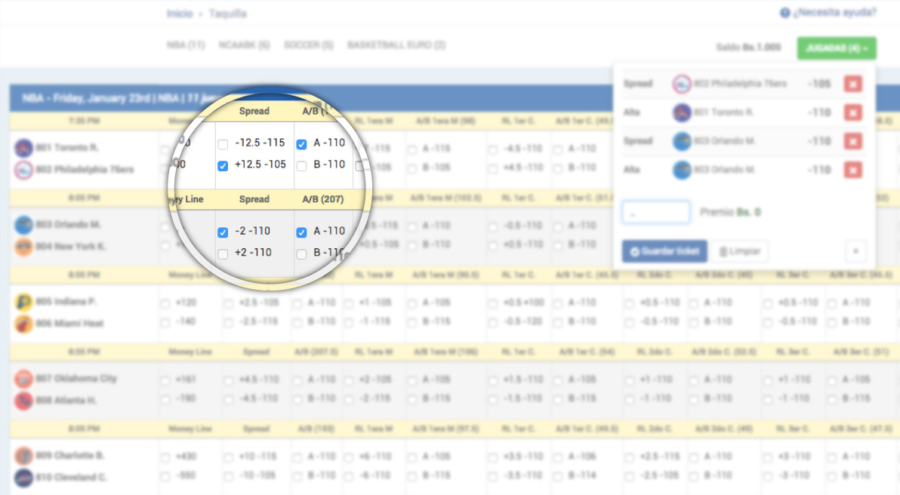
Task: Open the small arrow button next to Limpiar
Action: click(856, 251)
